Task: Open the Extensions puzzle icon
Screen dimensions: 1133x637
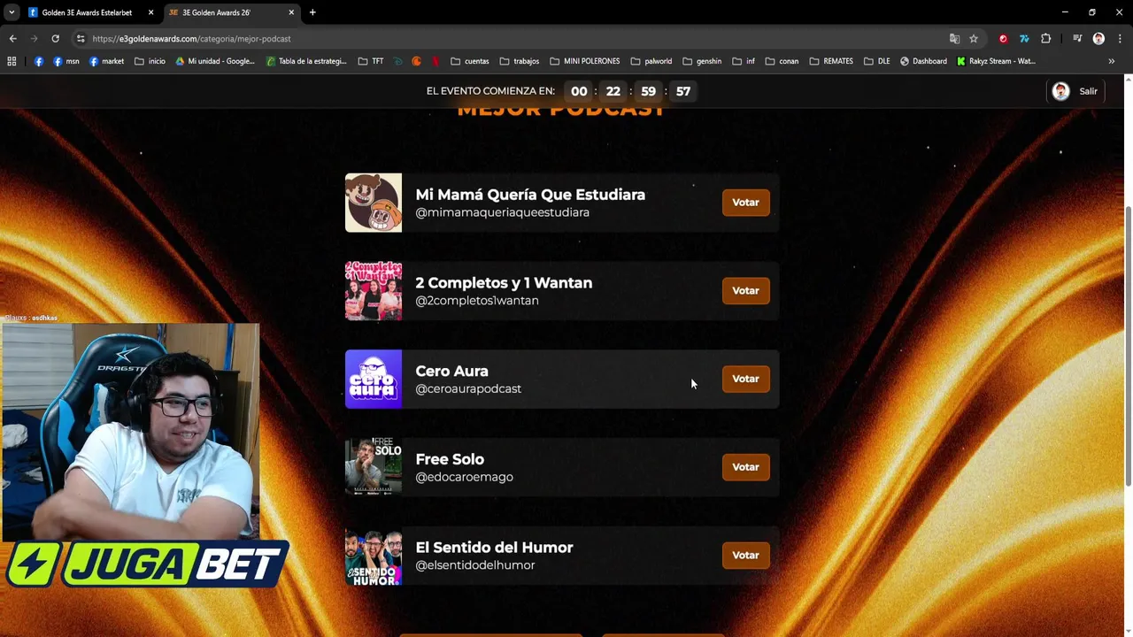Action: (1045, 39)
